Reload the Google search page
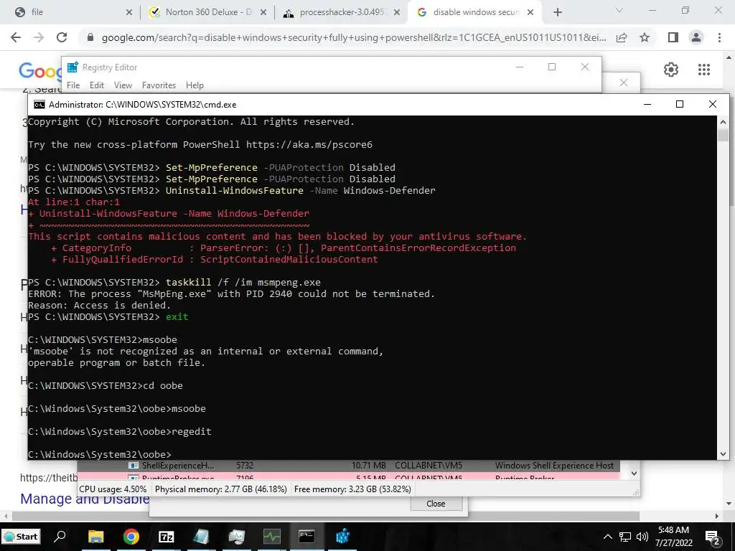Screen dimensions: 735x551 62,37
